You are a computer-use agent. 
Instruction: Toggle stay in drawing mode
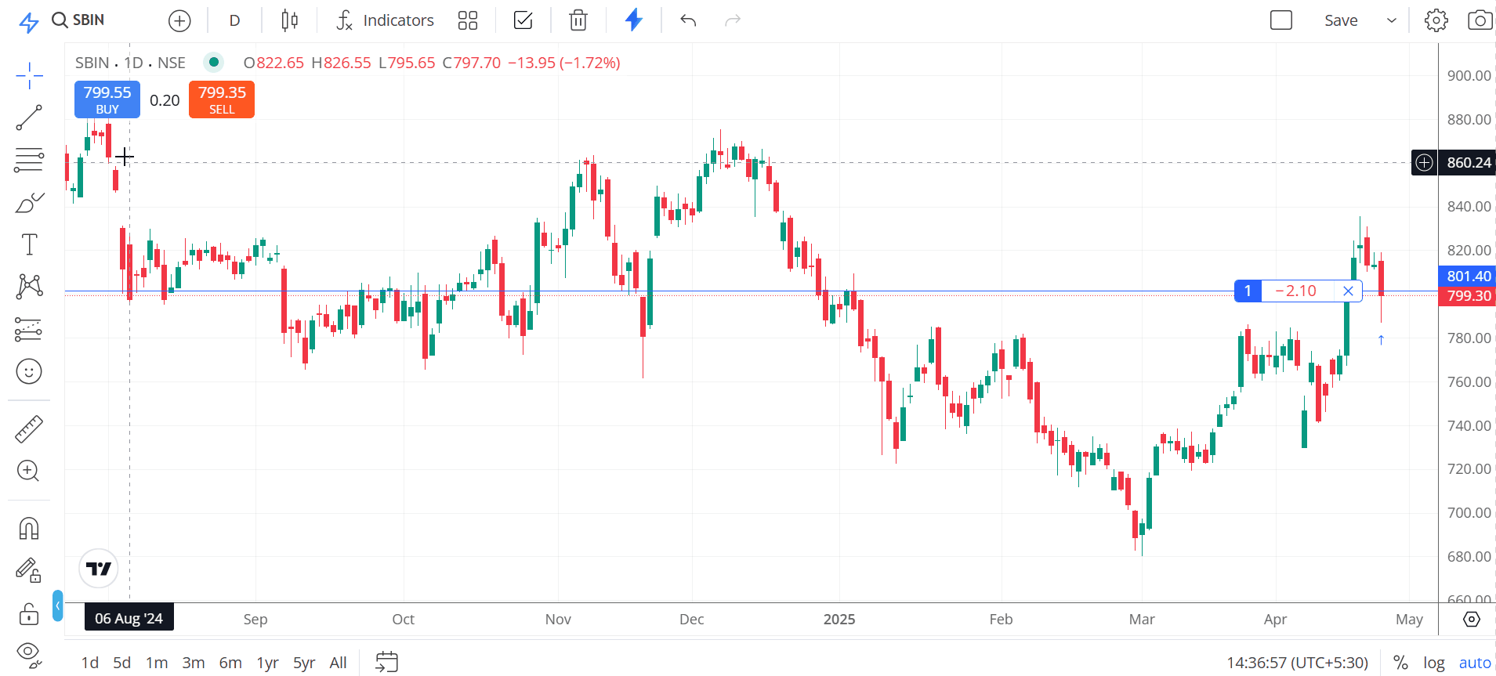coord(29,570)
